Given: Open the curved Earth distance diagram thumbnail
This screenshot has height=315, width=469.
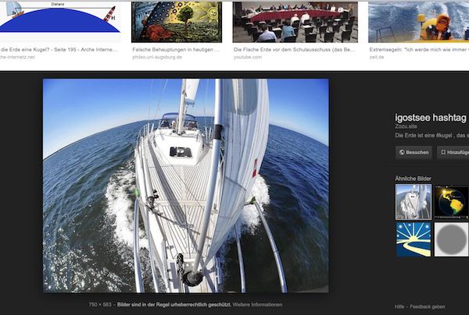Looking at the screenshot, I should 60,22.
